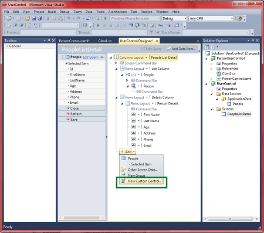This screenshot has height=233, width=264.
Task: Open the File menu
Action: [6, 12]
